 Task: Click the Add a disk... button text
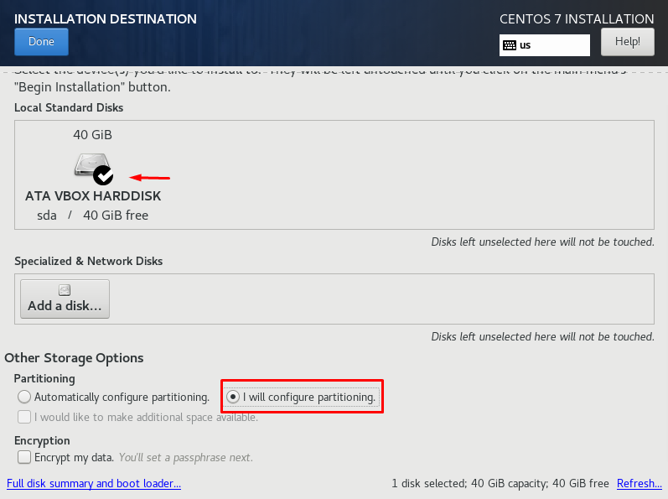point(65,305)
